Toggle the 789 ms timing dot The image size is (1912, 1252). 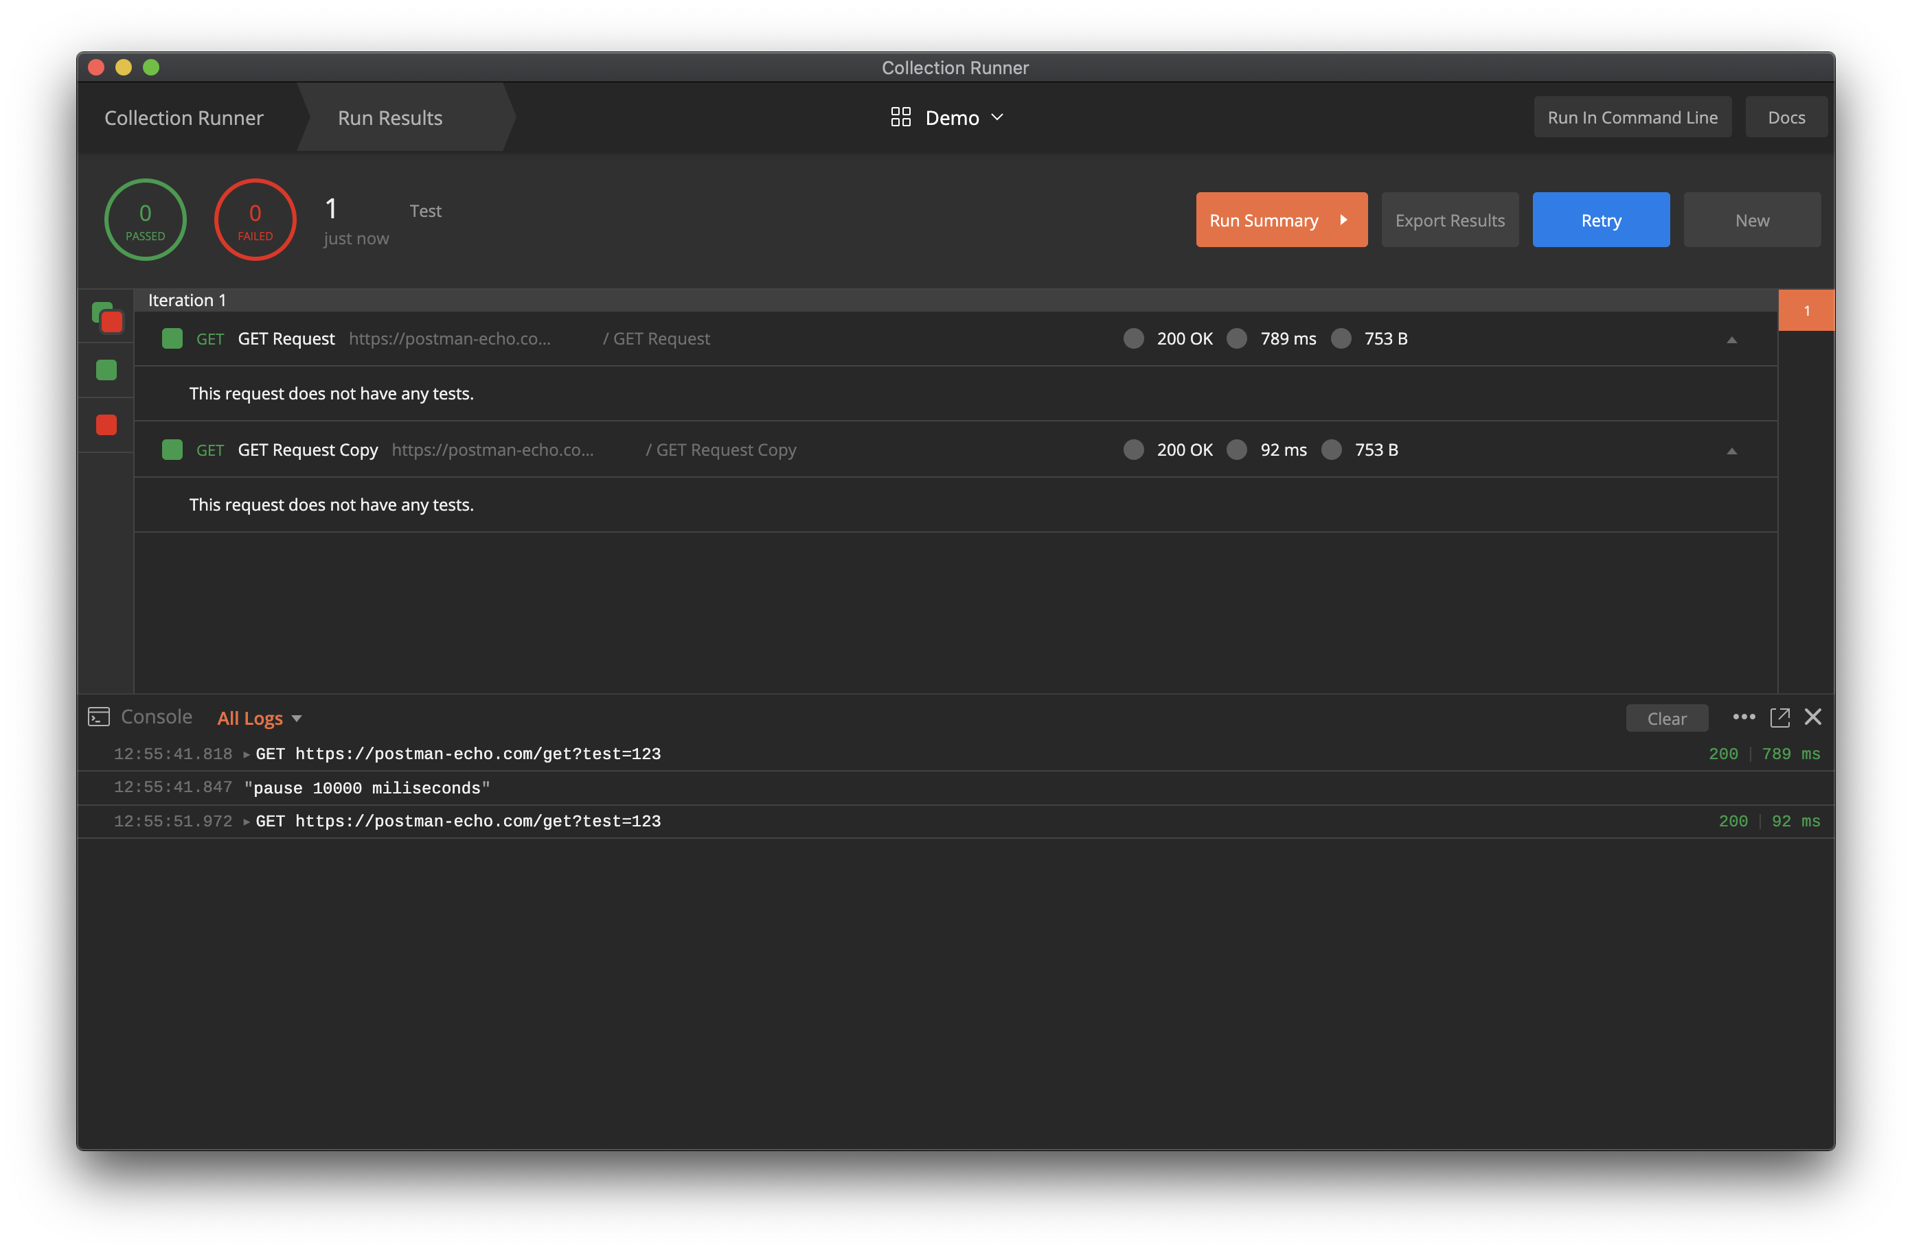(1237, 338)
